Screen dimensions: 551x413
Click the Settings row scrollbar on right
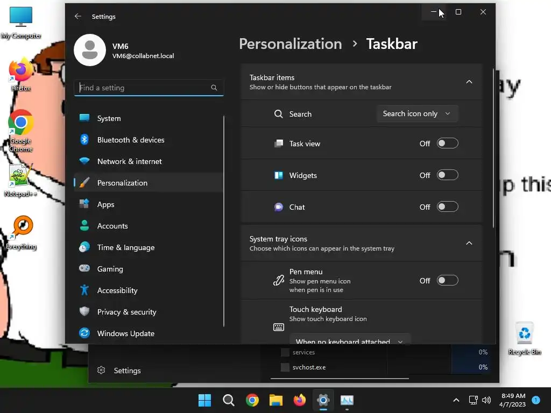pyautogui.click(x=493, y=147)
